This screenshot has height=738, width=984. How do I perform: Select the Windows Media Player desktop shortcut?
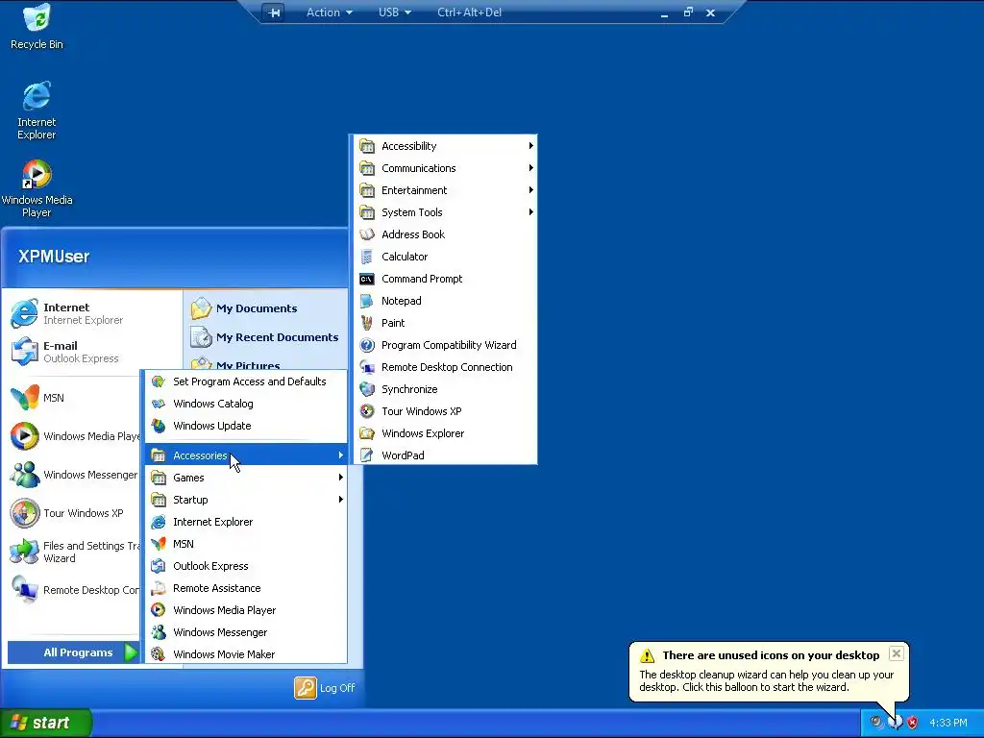coord(37,188)
